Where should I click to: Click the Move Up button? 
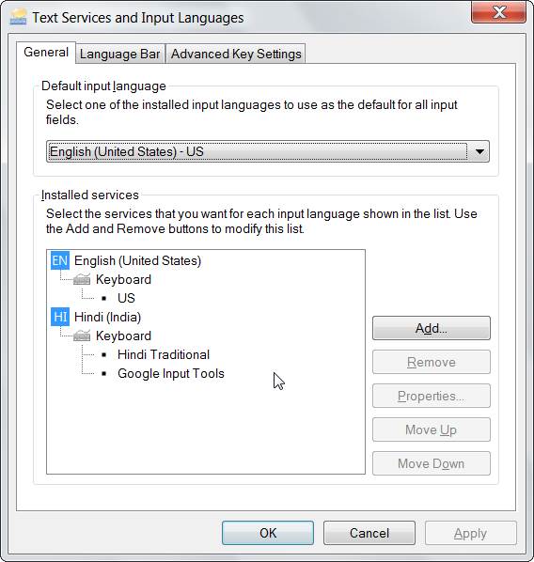coord(432,429)
